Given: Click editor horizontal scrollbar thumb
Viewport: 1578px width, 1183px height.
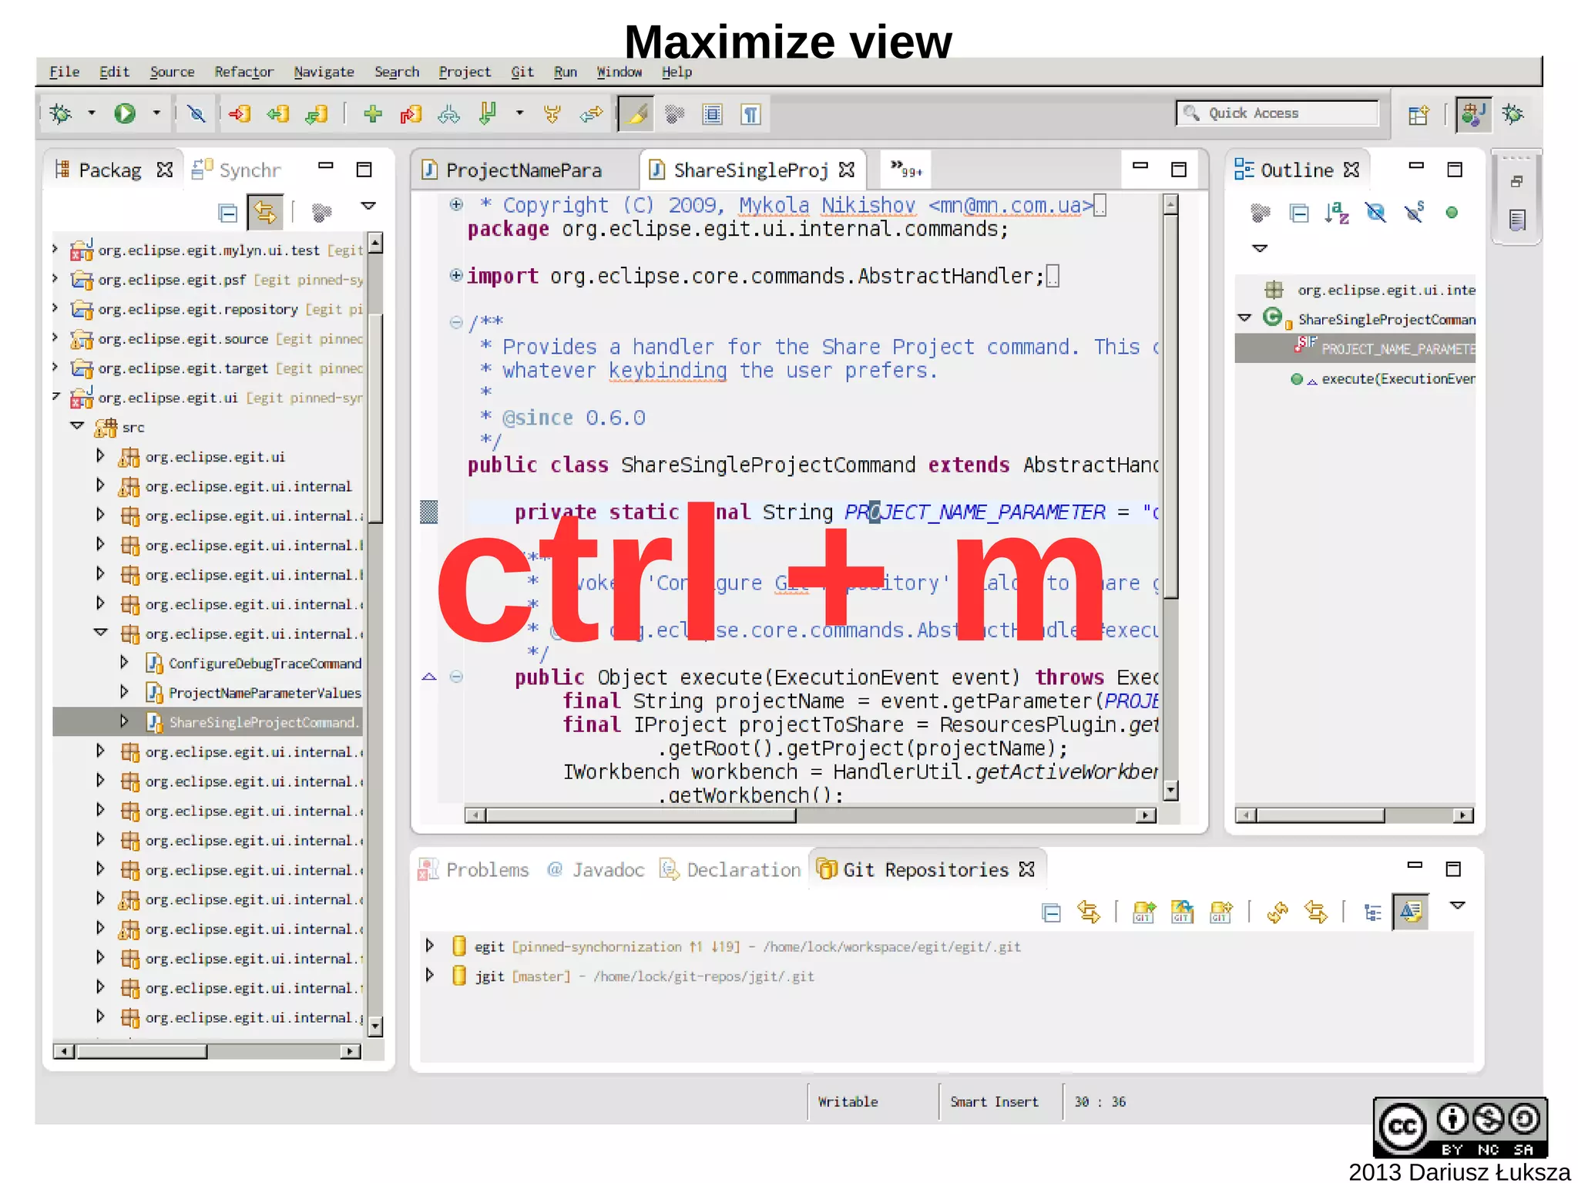Looking at the screenshot, I should click(x=640, y=815).
